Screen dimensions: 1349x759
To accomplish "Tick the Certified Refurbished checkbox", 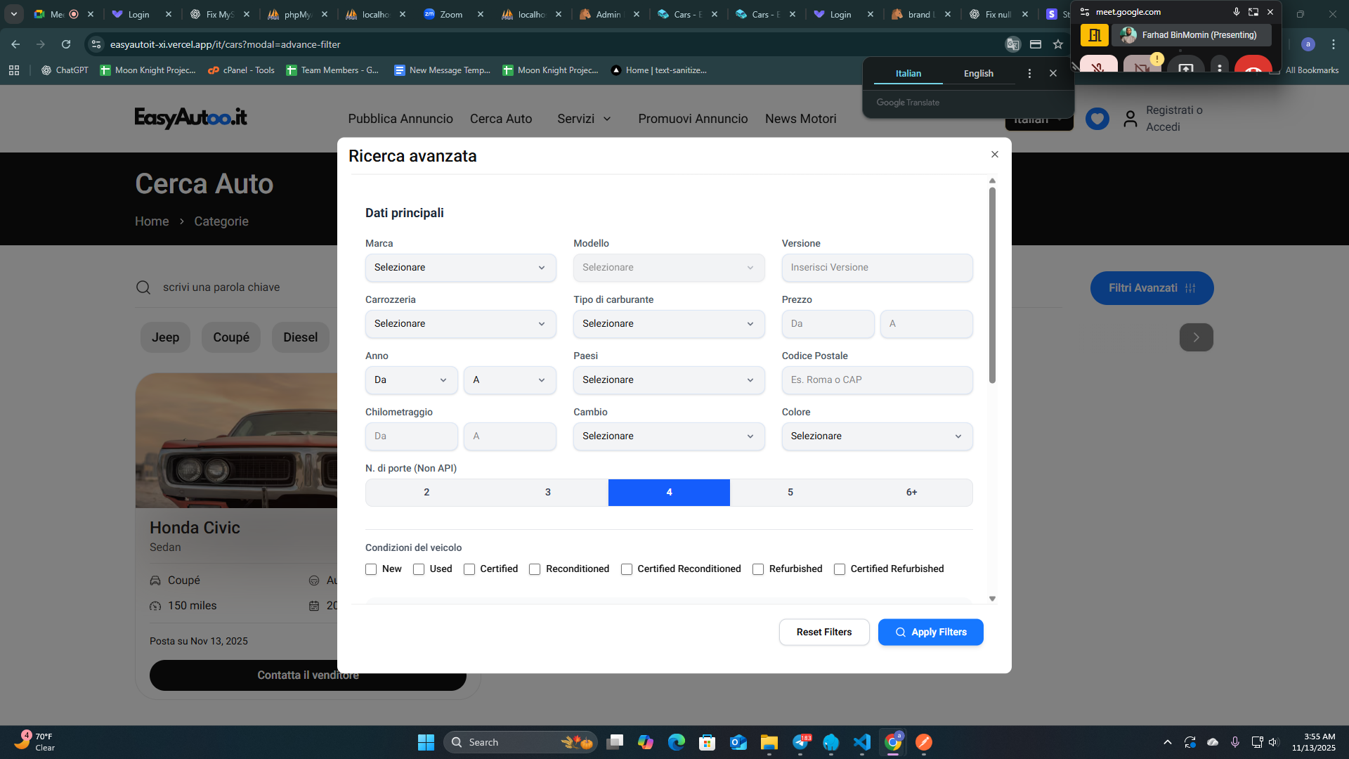I will [840, 569].
